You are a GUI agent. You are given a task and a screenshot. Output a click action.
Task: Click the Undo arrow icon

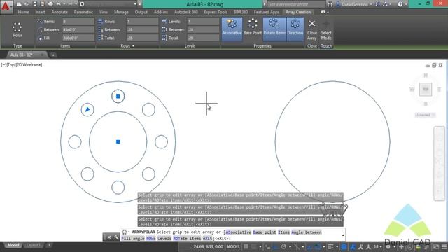coord(58,4)
